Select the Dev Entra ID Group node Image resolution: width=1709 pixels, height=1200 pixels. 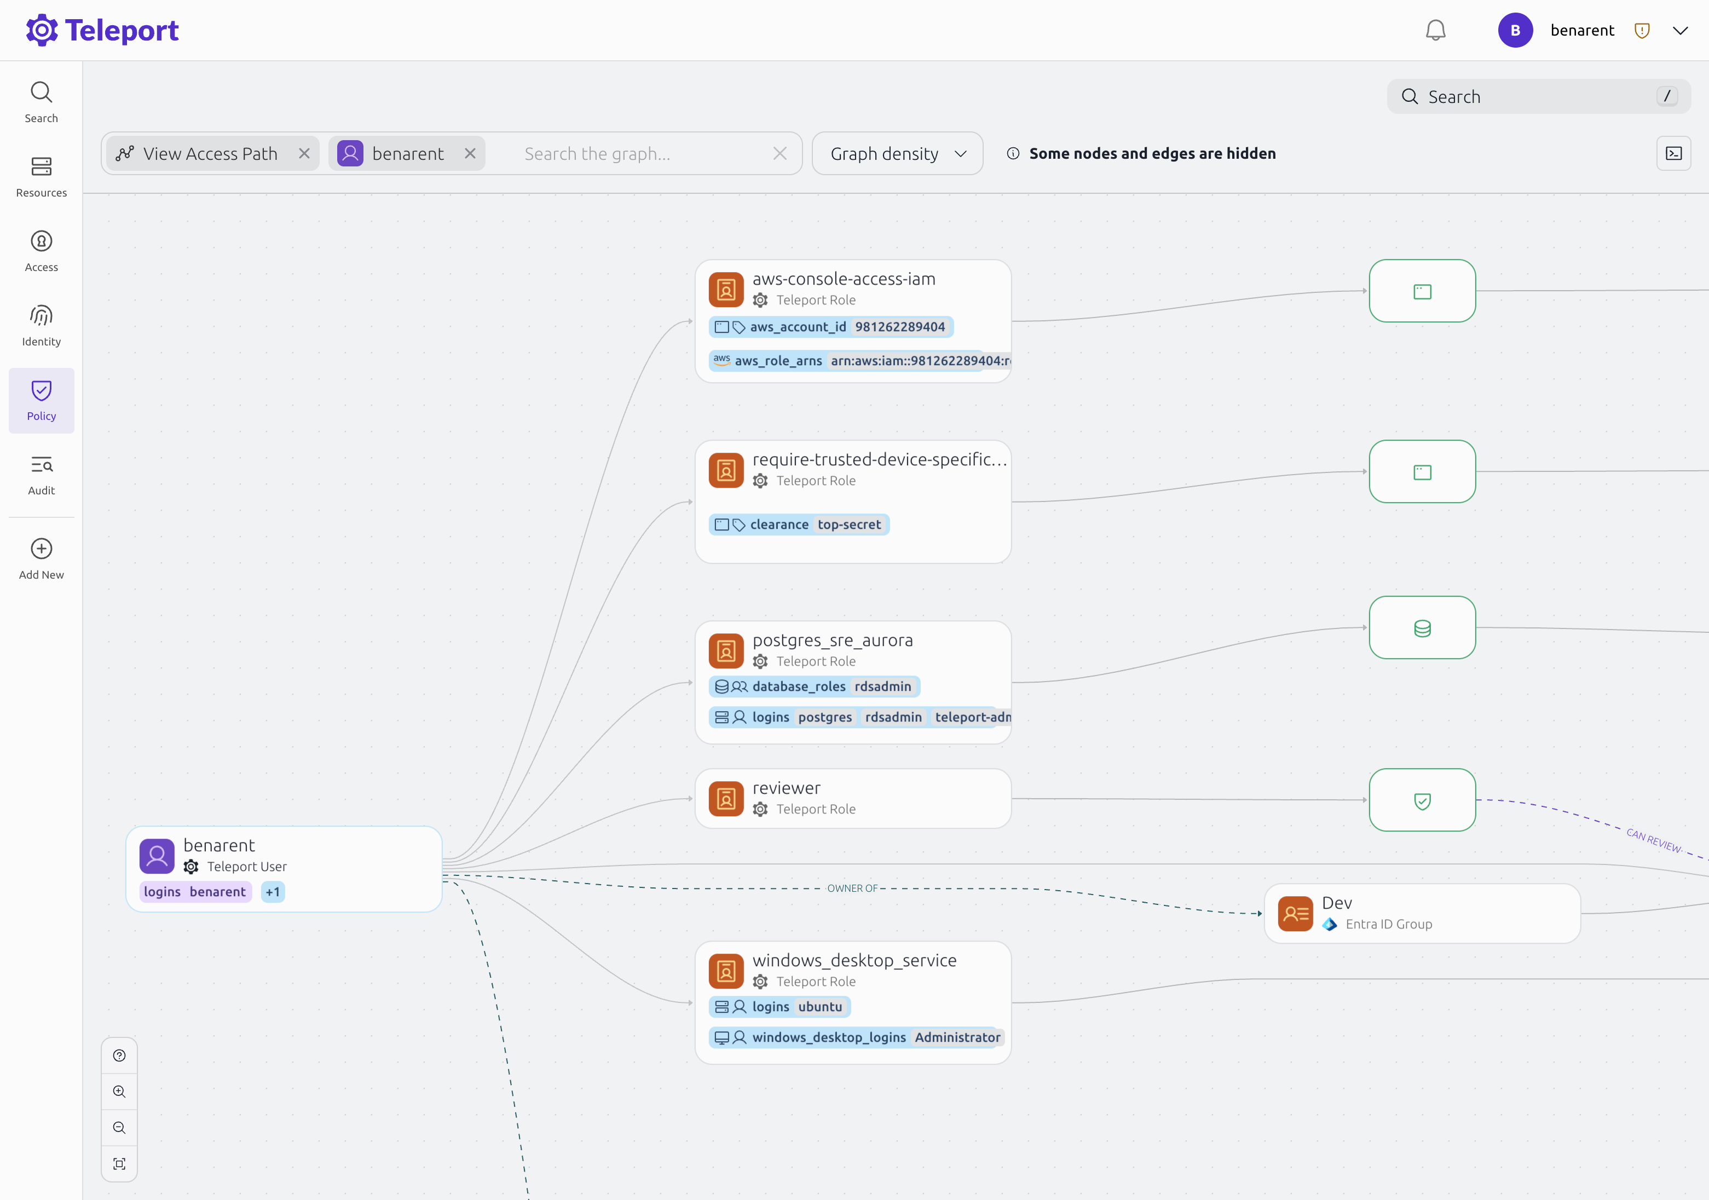(1422, 913)
